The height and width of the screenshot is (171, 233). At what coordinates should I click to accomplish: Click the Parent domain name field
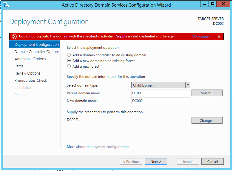click(161, 93)
